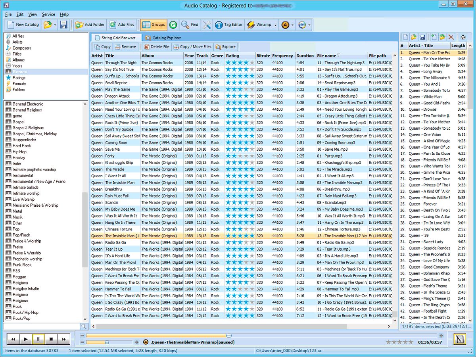Open the Edit menu
The image size is (476, 357).
(20, 14)
